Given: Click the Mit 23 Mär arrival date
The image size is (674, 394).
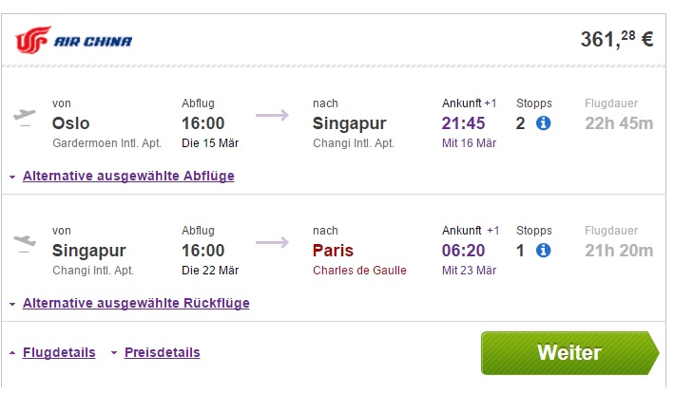Looking at the screenshot, I should [469, 271].
